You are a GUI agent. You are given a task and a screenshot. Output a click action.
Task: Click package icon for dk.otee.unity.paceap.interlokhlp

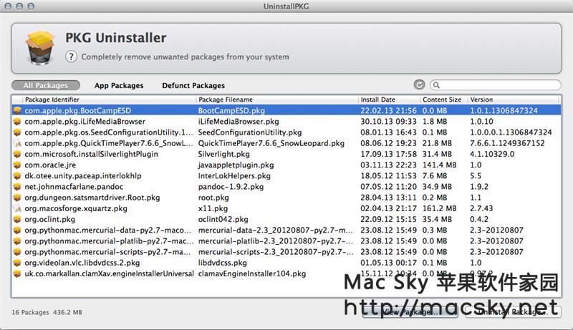click(x=17, y=175)
